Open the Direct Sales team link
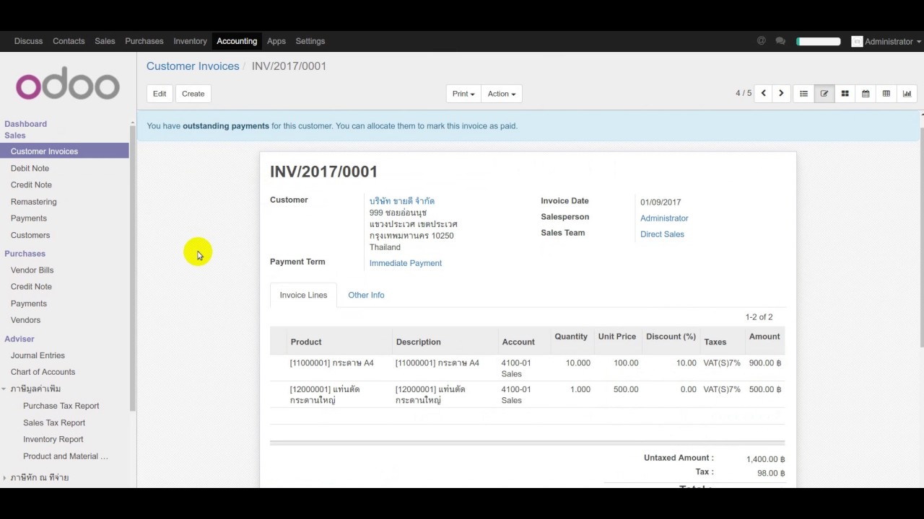924x519 pixels. [662, 234]
